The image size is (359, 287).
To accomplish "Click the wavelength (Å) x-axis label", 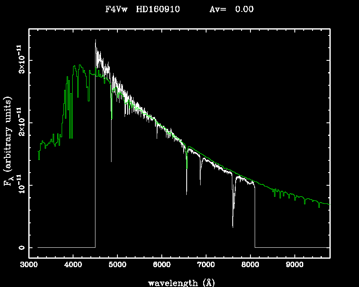I will 179,282.
